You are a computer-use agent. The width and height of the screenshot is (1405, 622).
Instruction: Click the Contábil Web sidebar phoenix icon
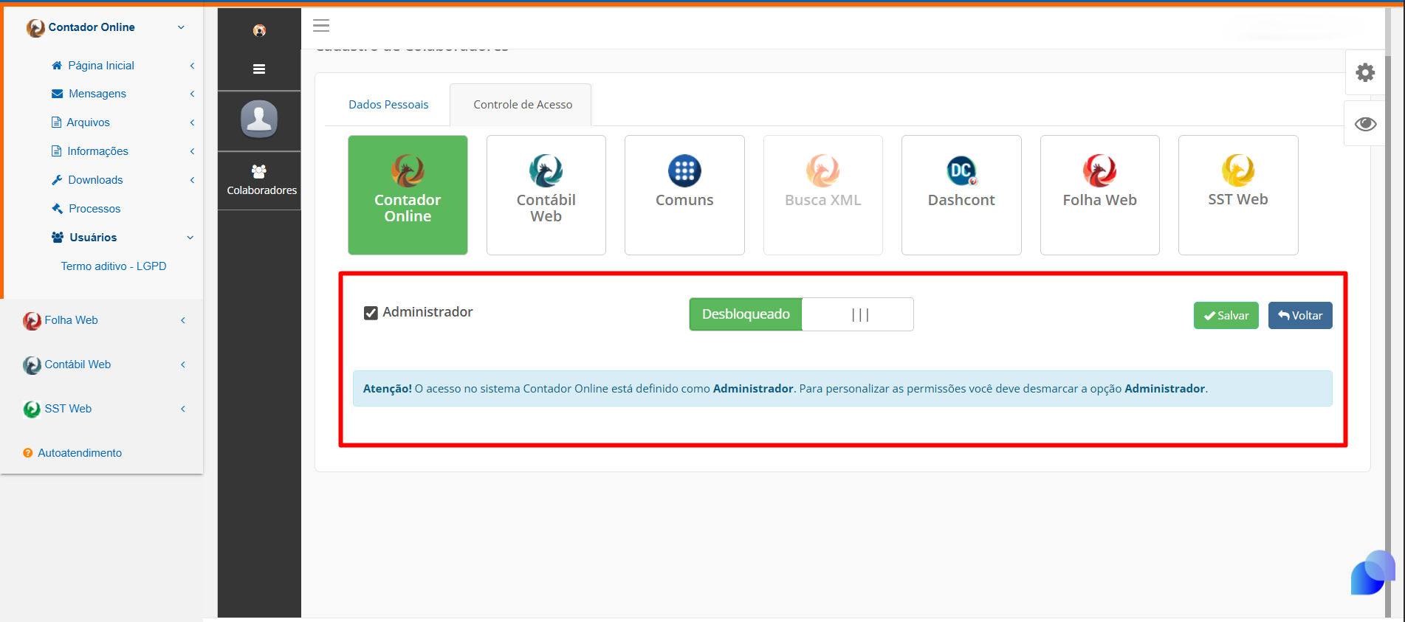click(x=32, y=364)
